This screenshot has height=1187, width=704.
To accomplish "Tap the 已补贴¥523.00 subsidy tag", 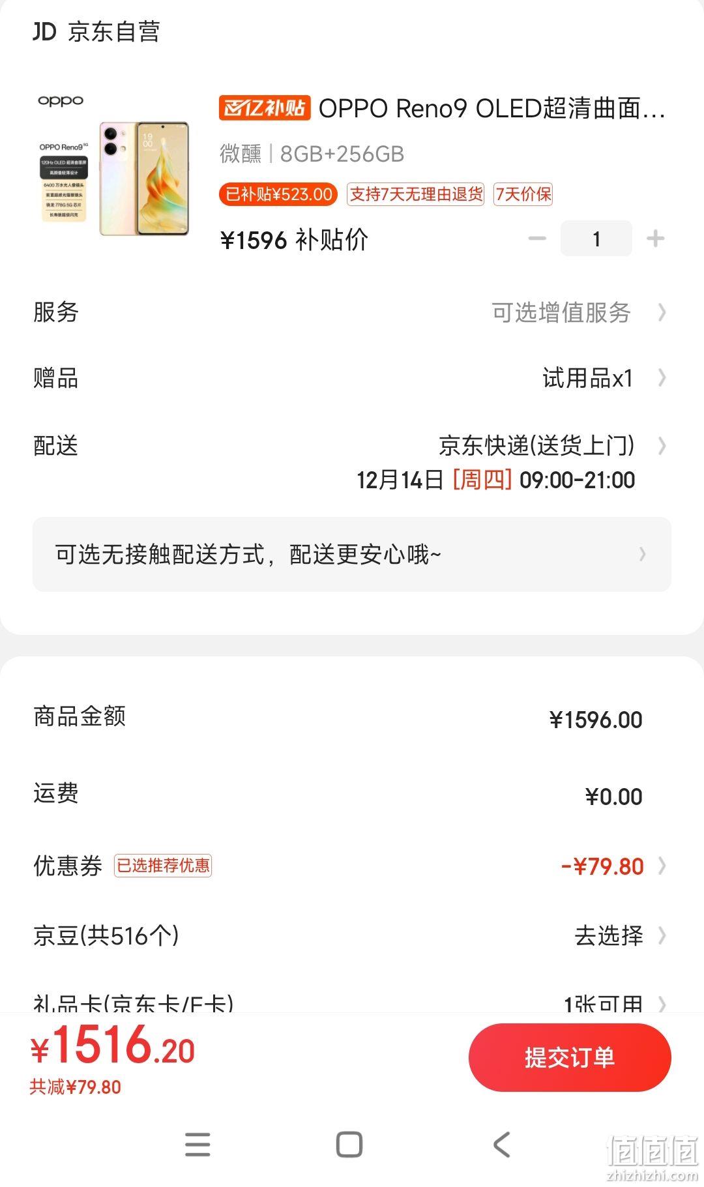I will pyautogui.click(x=278, y=194).
